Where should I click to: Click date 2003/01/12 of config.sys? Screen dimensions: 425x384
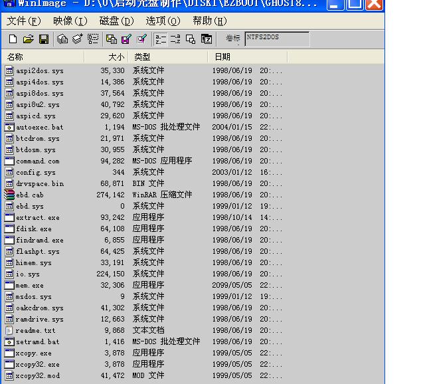tap(232, 172)
